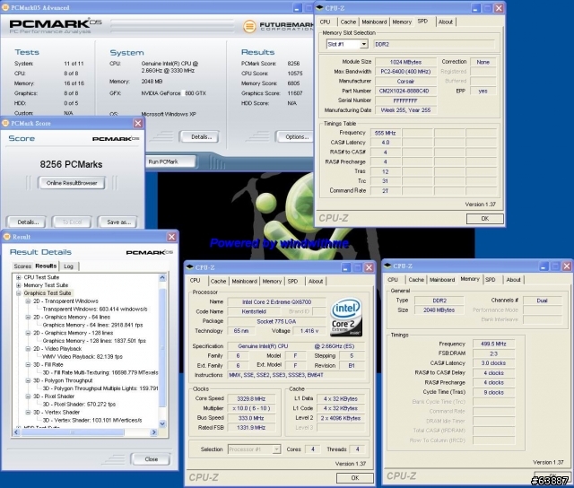Viewport: 574px width, 488px height.
Task: Click the Run PCMark button
Action: [x=170, y=161]
